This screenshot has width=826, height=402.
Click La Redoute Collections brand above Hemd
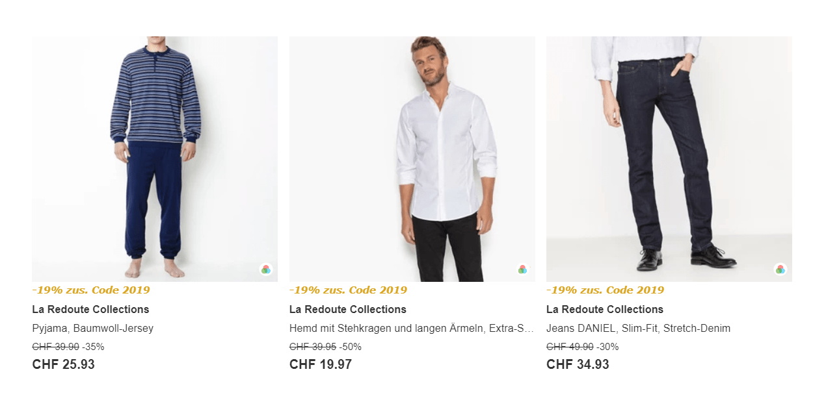[x=348, y=310]
